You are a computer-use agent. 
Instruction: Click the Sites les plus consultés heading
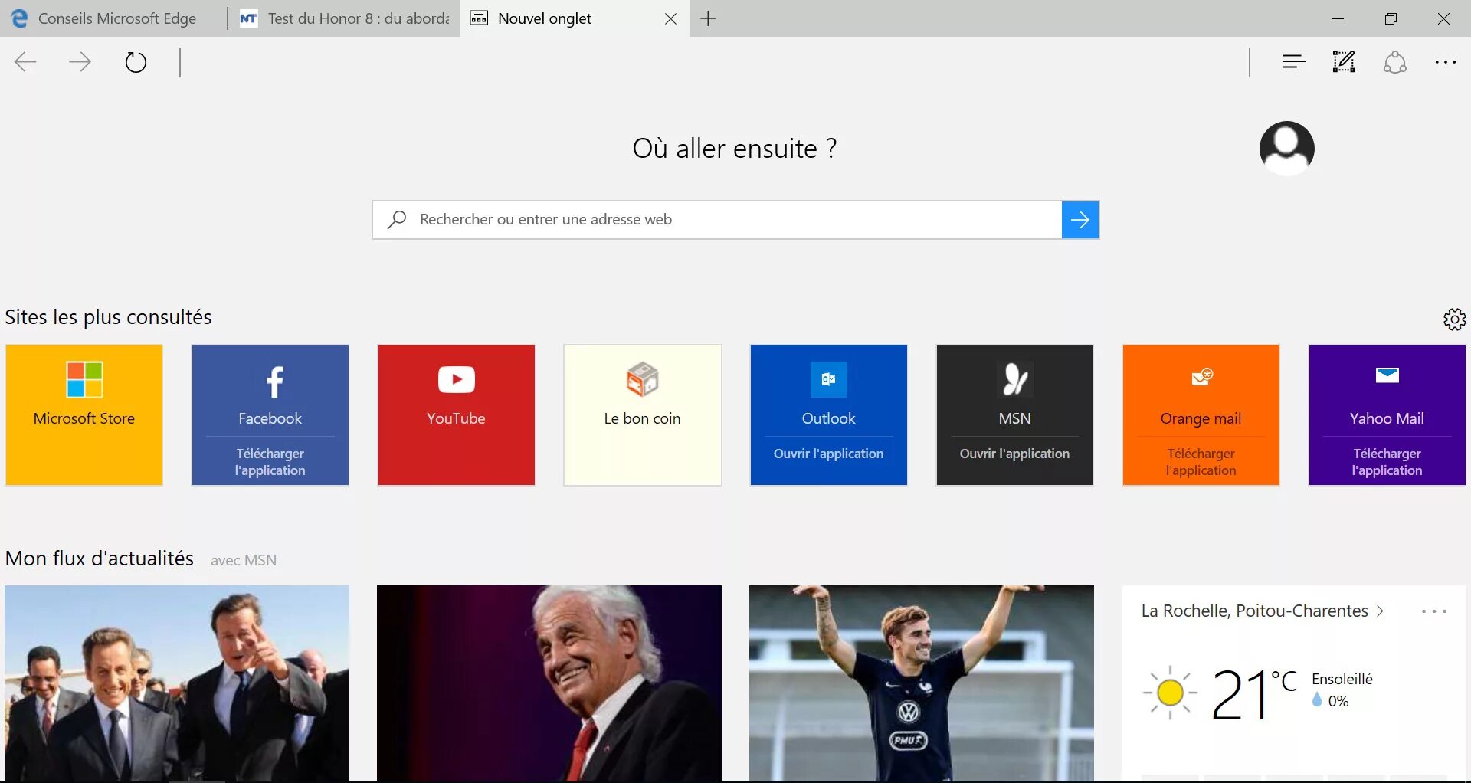[108, 317]
